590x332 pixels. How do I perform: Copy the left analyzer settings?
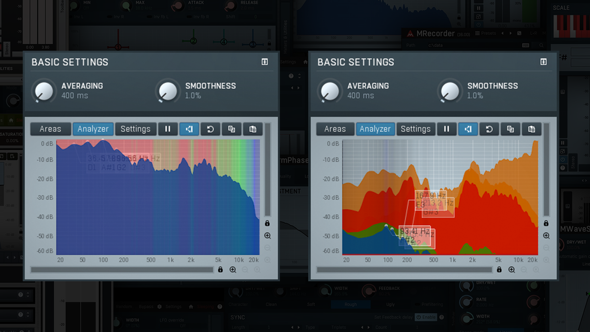pos(232,129)
